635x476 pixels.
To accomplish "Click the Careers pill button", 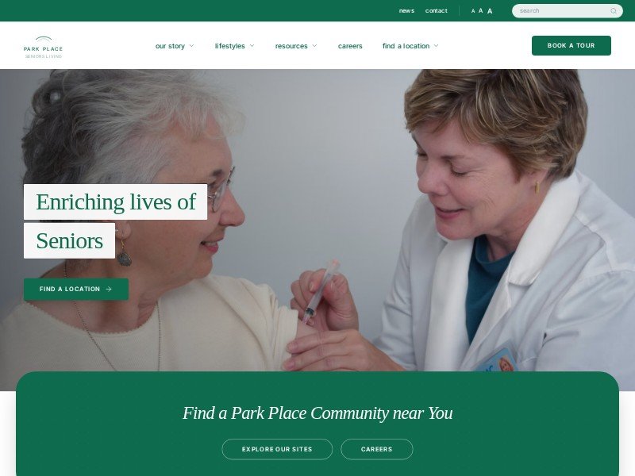I will pos(376,449).
